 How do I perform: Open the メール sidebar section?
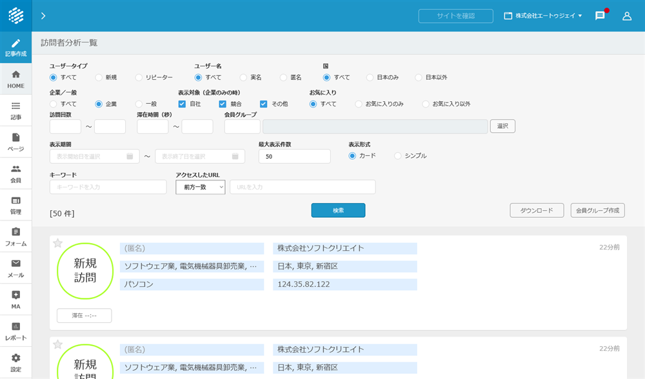point(15,268)
